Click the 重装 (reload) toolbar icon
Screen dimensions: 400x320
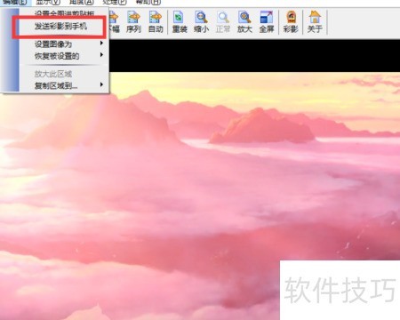point(180,21)
